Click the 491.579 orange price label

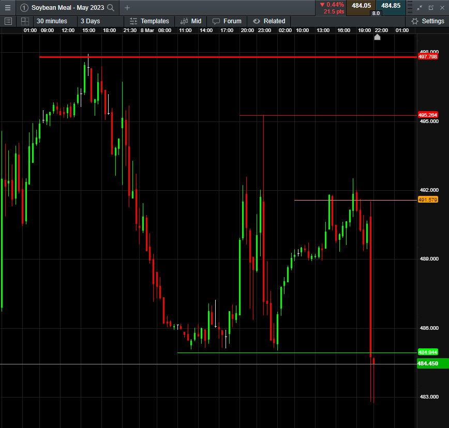click(x=428, y=200)
